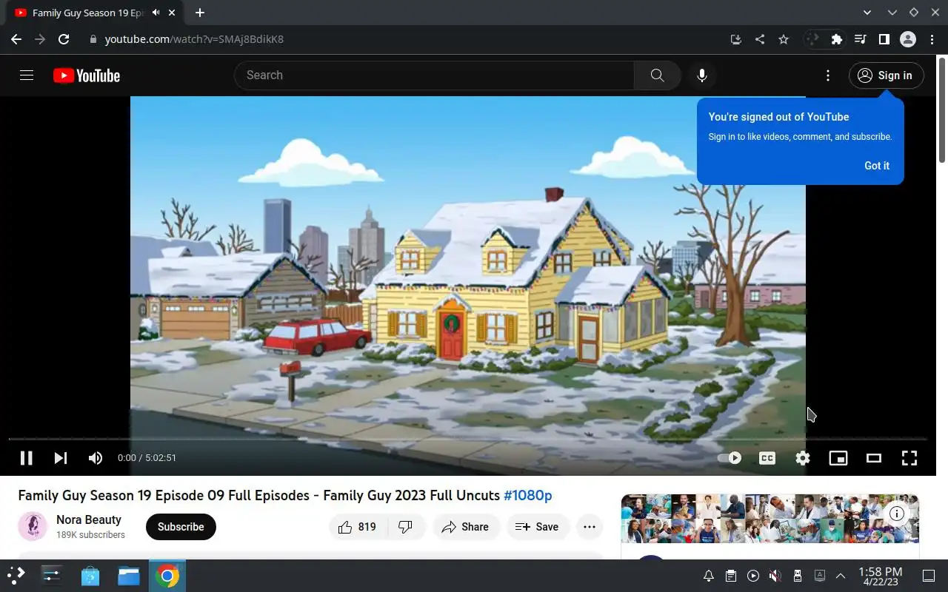Mute tab audio speaker icon
This screenshot has width=948, height=592.
coord(156,13)
